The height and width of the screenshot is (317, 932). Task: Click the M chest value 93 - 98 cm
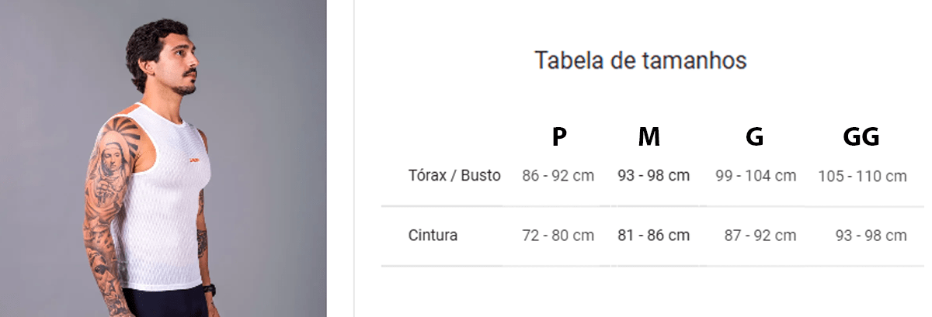click(x=653, y=176)
